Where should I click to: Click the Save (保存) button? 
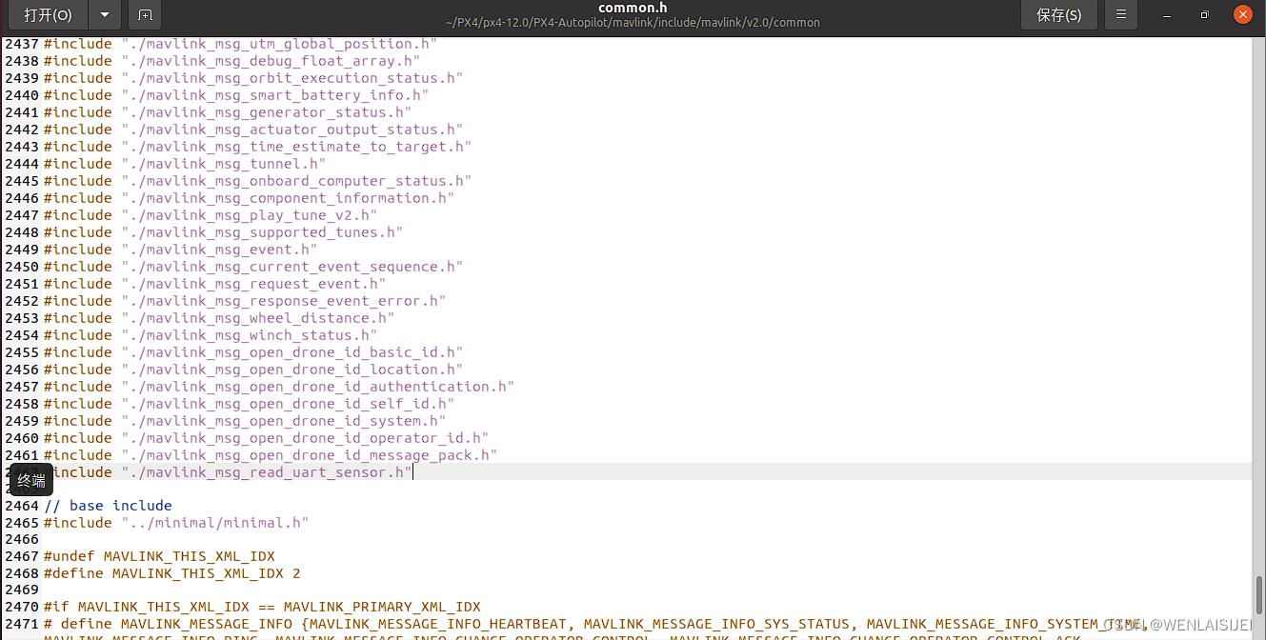[x=1058, y=15]
